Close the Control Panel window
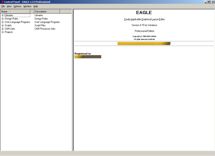Viewport: 215px width, 156px height. (212, 2)
